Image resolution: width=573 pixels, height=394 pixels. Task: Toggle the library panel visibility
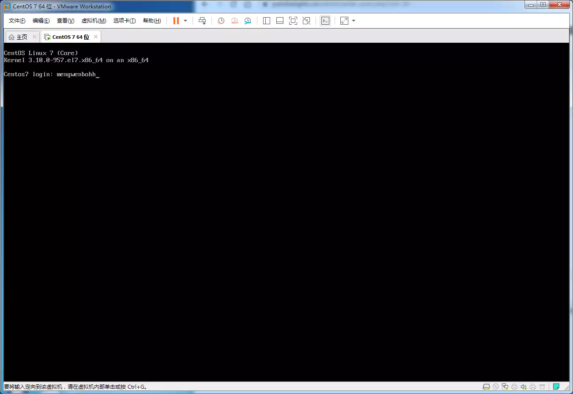(266, 20)
